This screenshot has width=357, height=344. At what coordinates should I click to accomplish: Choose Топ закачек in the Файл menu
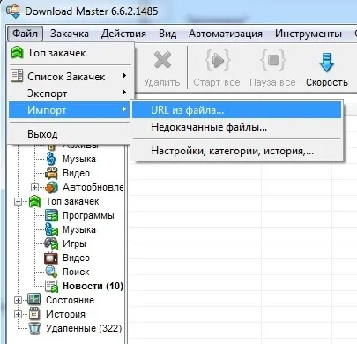click(x=70, y=53)
